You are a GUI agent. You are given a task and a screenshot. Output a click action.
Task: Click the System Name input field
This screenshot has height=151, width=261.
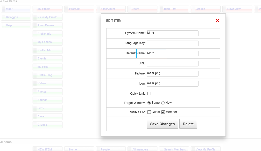tap(172, 33)
